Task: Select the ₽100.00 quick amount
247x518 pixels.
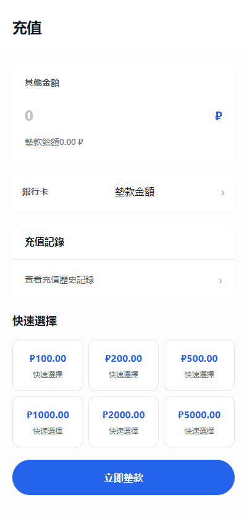Action: click(48, 365)
